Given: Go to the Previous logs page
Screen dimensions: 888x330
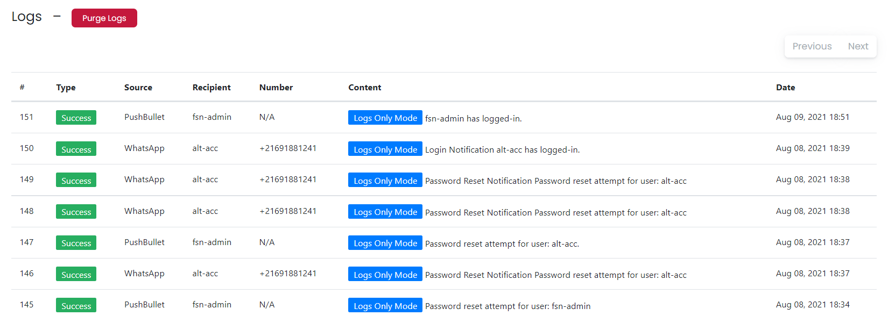Looking at the screenshot, I should 812,46.
